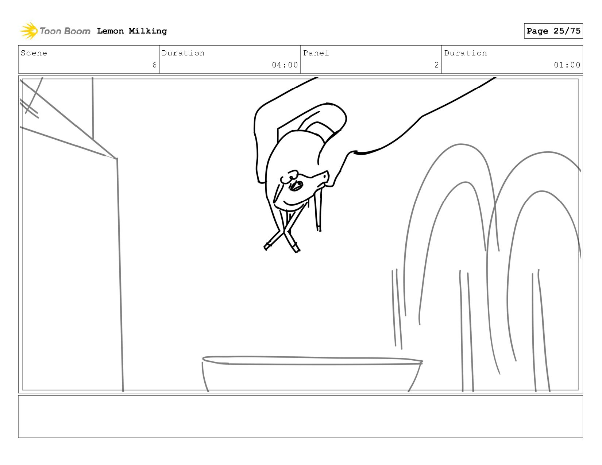Click the panel duration value '01:00'

567,65
